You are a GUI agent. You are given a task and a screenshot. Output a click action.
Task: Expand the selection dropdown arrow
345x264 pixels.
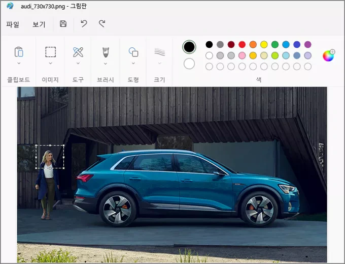pos(50,63)
